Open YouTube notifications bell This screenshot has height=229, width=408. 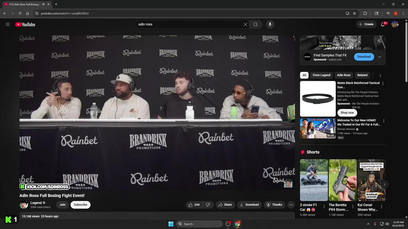[383, 24]
